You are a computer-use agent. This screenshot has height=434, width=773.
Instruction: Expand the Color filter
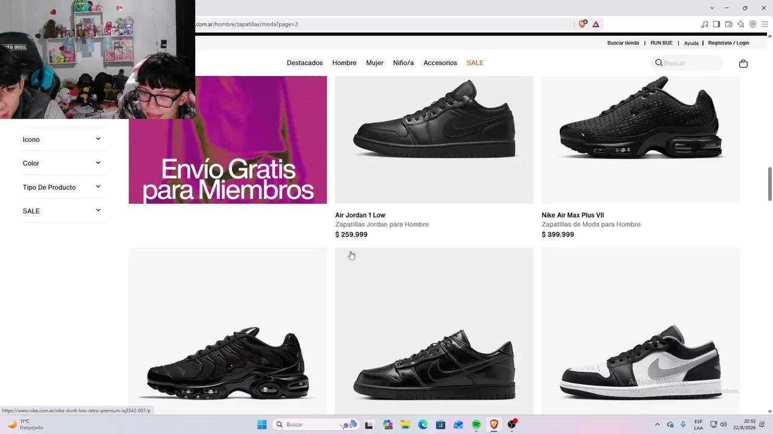(x=64, y=163)
